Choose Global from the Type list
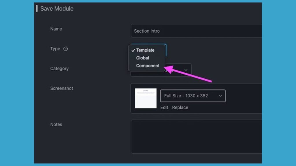Viewport: 296px width, 166px height. [x=143, y=58]
